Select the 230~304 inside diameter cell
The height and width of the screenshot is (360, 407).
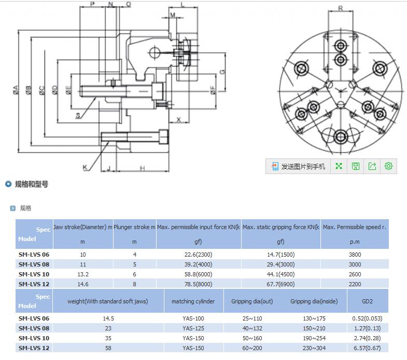tap(314, 348)
